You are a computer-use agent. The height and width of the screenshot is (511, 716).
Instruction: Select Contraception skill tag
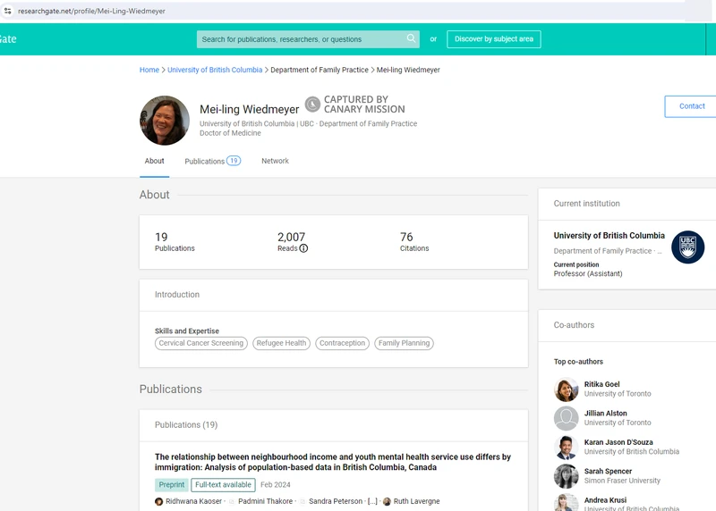click(x=342, y=343)
